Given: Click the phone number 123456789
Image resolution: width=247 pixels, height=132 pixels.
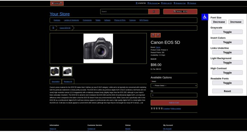Looking at the screenshot, I should [x=142, y=3].
